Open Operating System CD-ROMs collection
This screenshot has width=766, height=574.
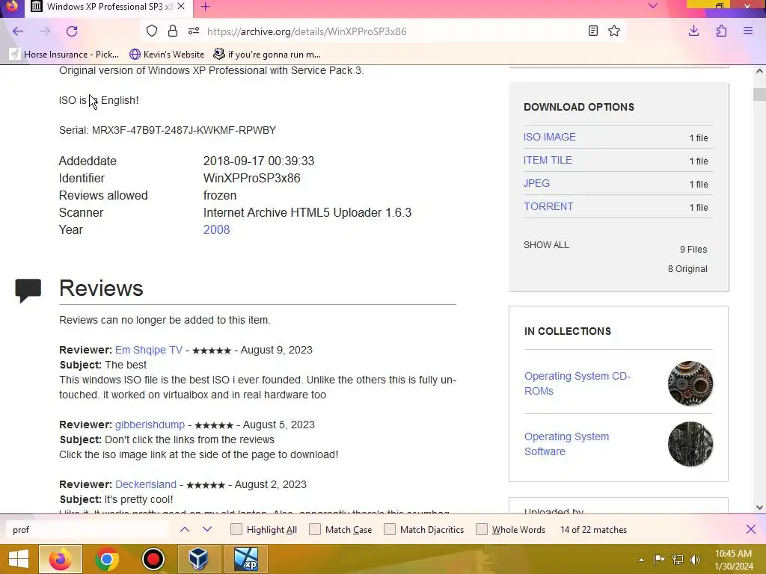pos(577,383)
